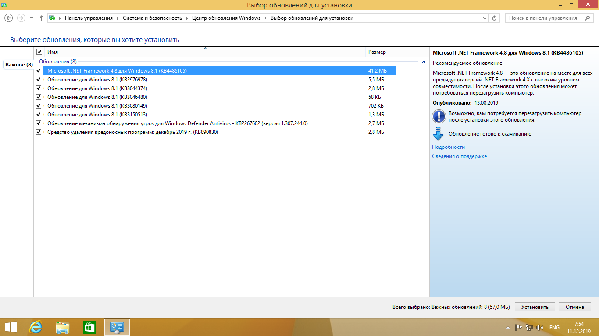The image size is (599, 336).
Task: Uncheck malicious software removal tool KB890830
Action: click(x=39, y=132)
